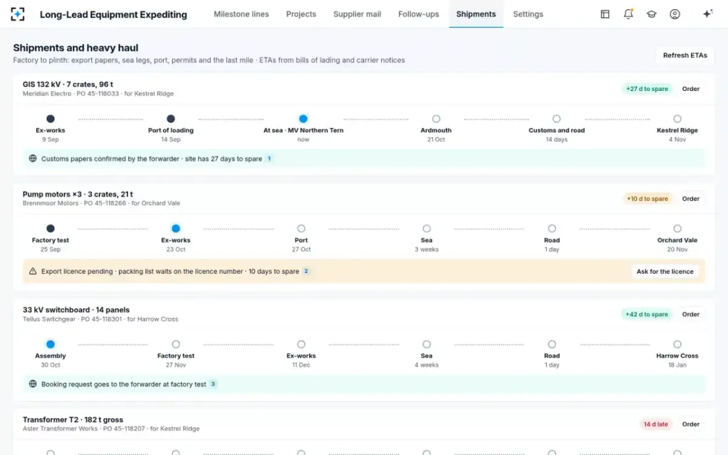Open the Follow-ups tab
The height and width of the screenshot is (455, 728).
point(419,14)
